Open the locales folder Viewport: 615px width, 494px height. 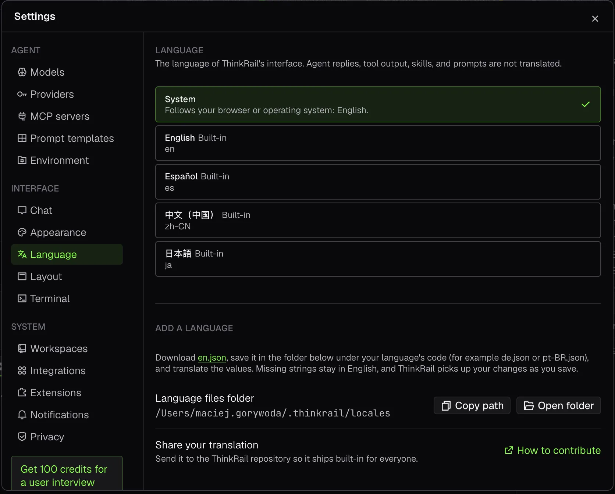pos(558,405)
